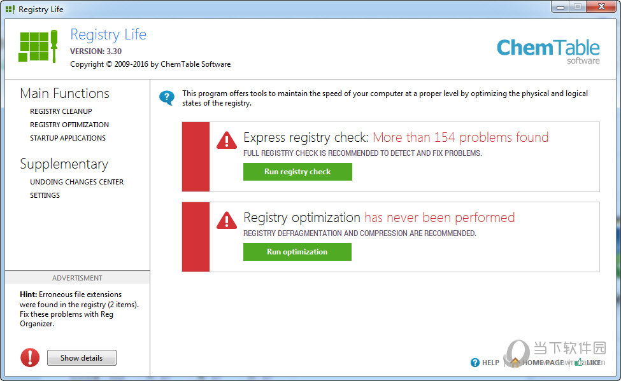Click the Run optimization button
This screenshot has width=621, height=381.
tap(297, 252)
